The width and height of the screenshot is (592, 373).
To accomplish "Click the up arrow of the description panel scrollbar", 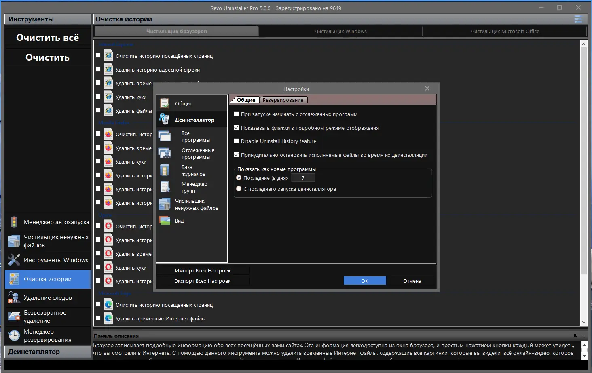I will pyautogui.click(x=584, y=344).
